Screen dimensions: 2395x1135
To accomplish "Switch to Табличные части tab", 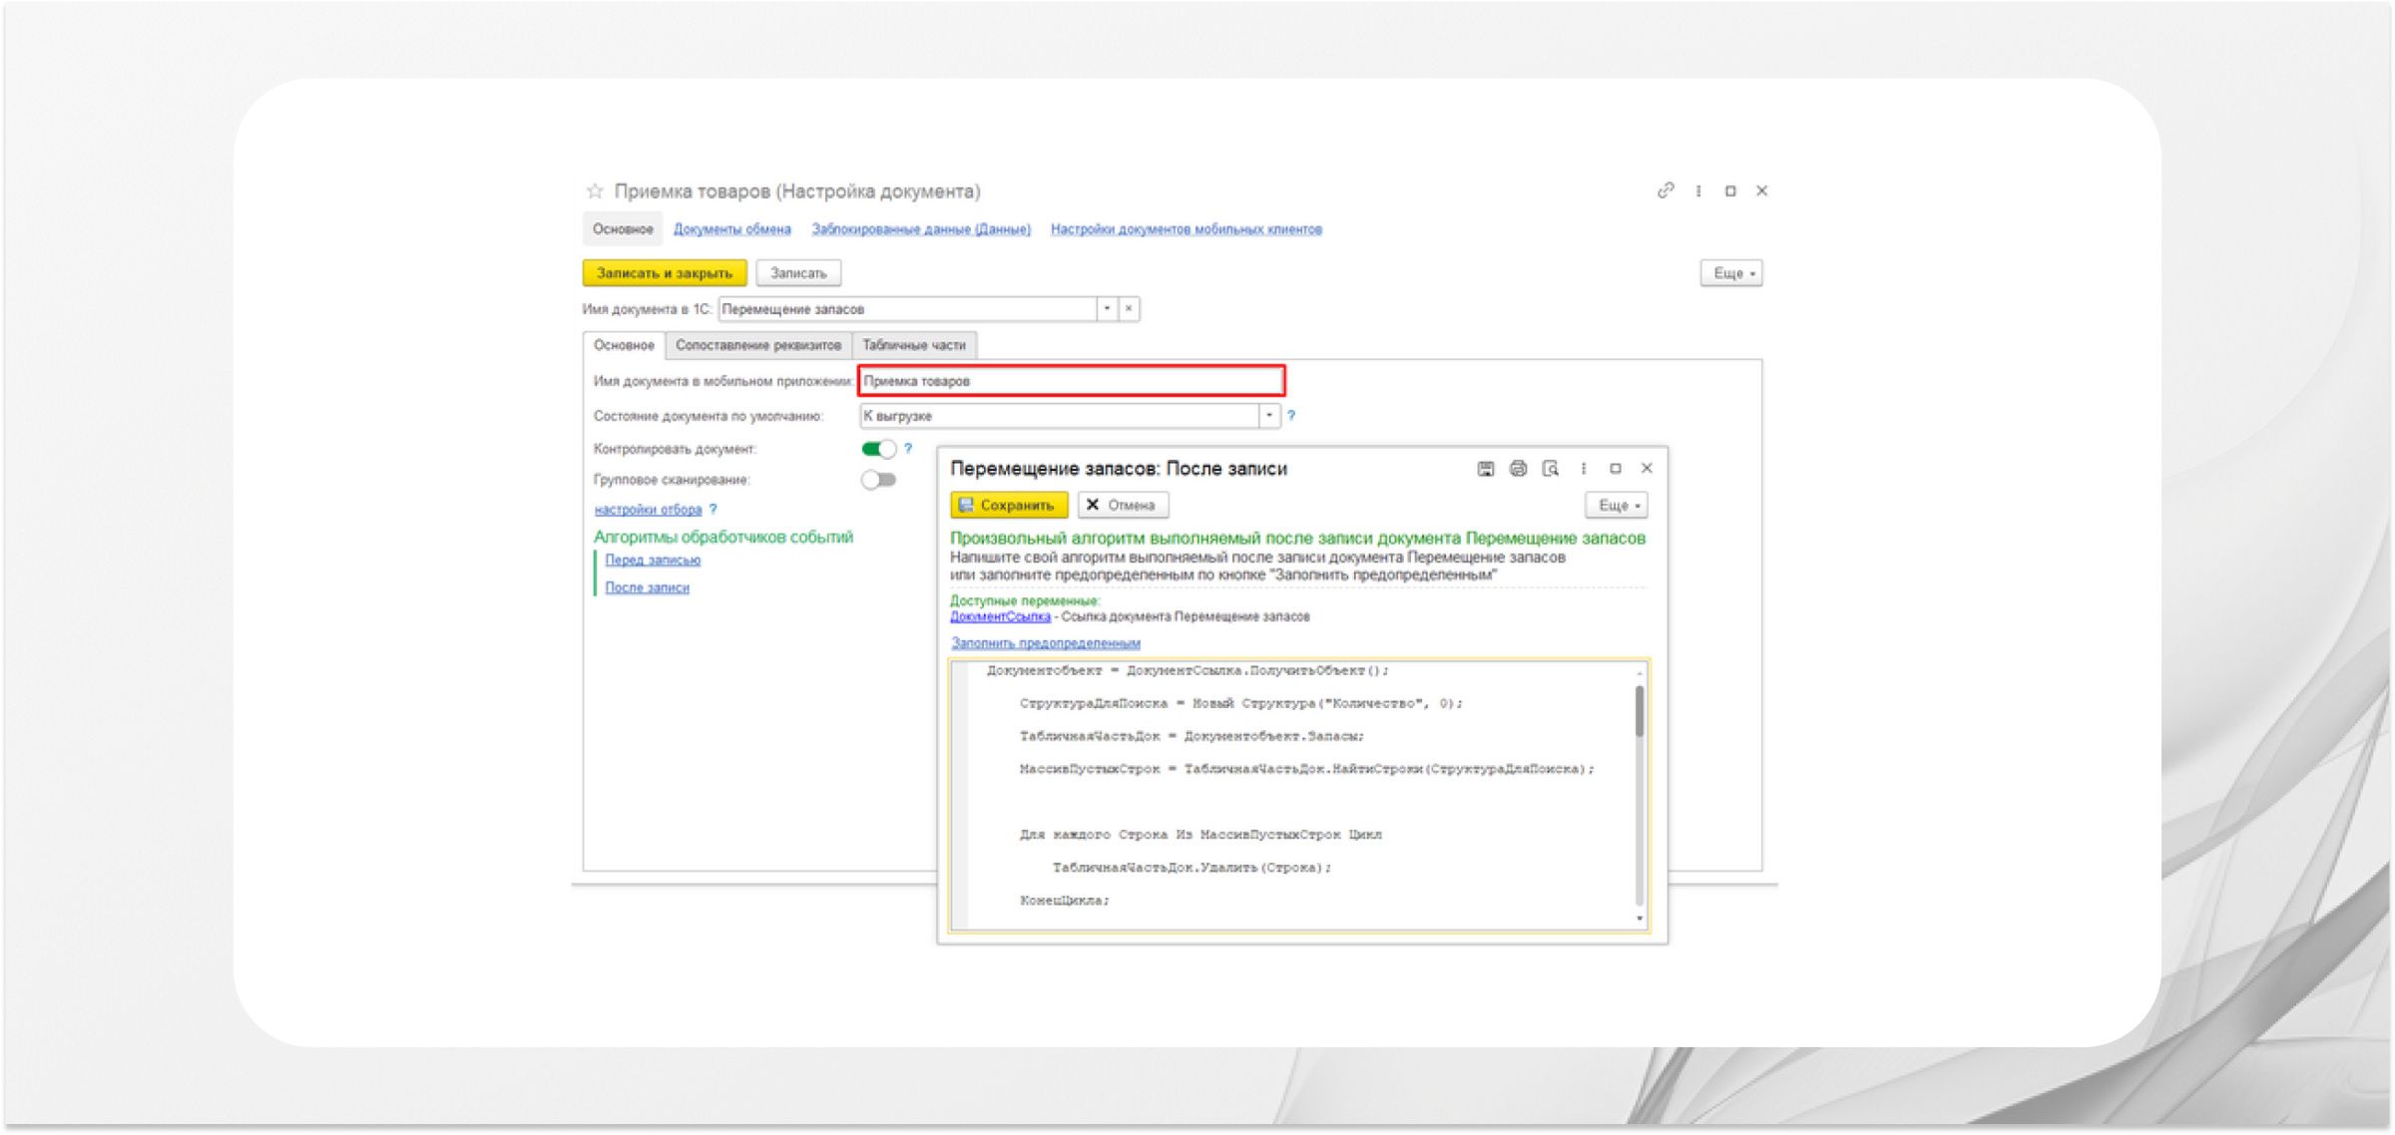I will pyautogui.click(x=914, y=345).
